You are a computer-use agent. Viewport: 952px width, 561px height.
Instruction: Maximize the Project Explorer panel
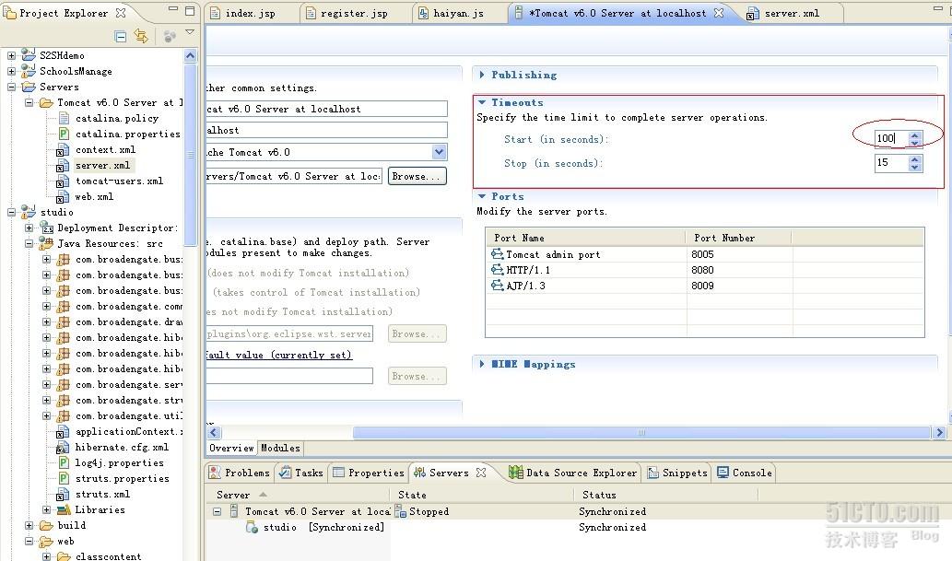point(190,10)
